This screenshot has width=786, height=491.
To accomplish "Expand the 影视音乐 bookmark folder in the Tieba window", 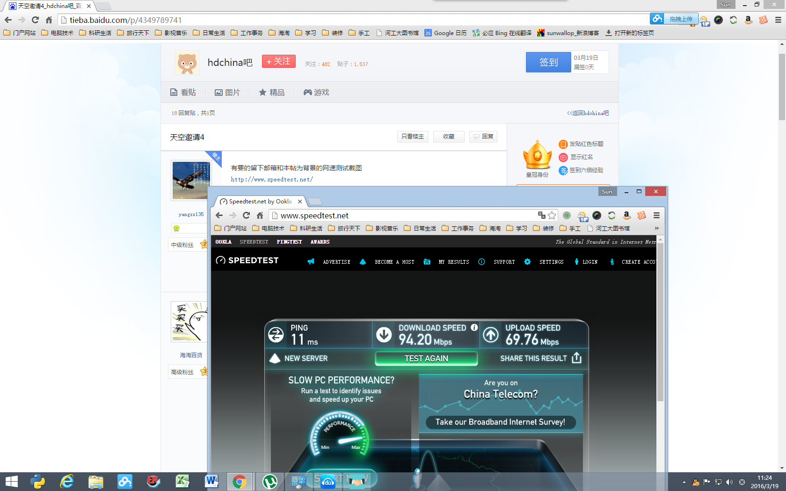I will point(171,33).
